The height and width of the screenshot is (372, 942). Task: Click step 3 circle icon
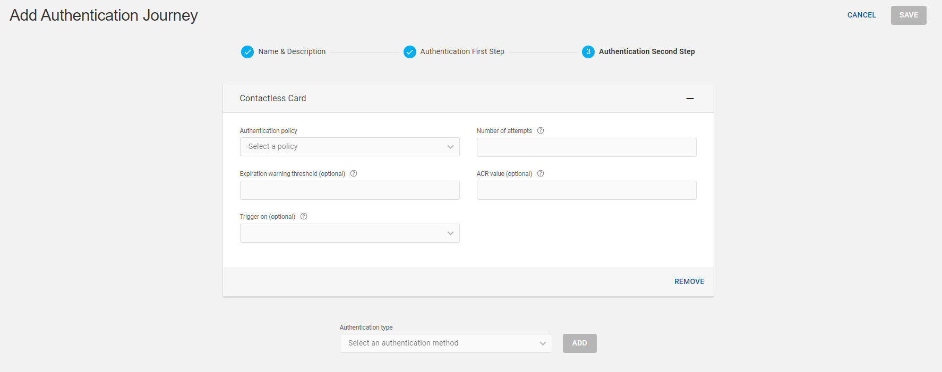click(x=588, y=52)
